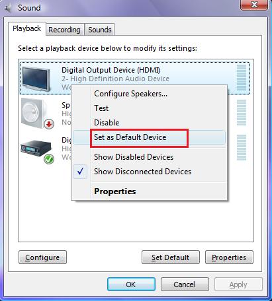The image size is (272, 301).
Task: Click the Configure button
Action: click(42, 257)
